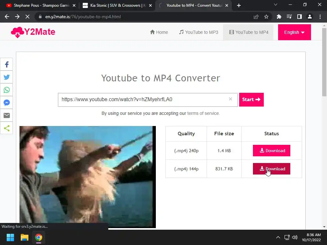Viewport: 327px width, 245px height.
Task: Click the 'File size' column header
Action: [x=224, y=134]
